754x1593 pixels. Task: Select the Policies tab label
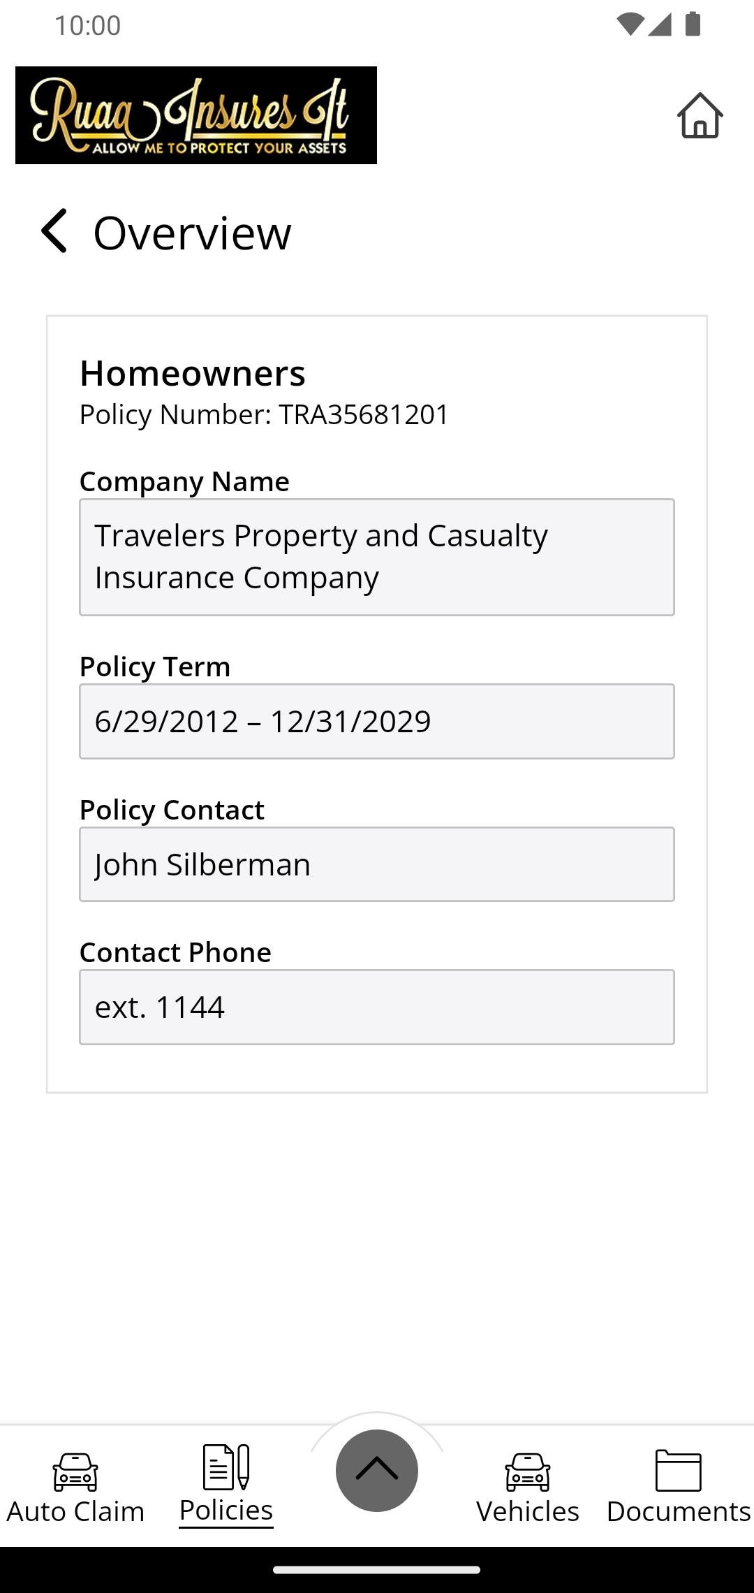point(226,1511)
